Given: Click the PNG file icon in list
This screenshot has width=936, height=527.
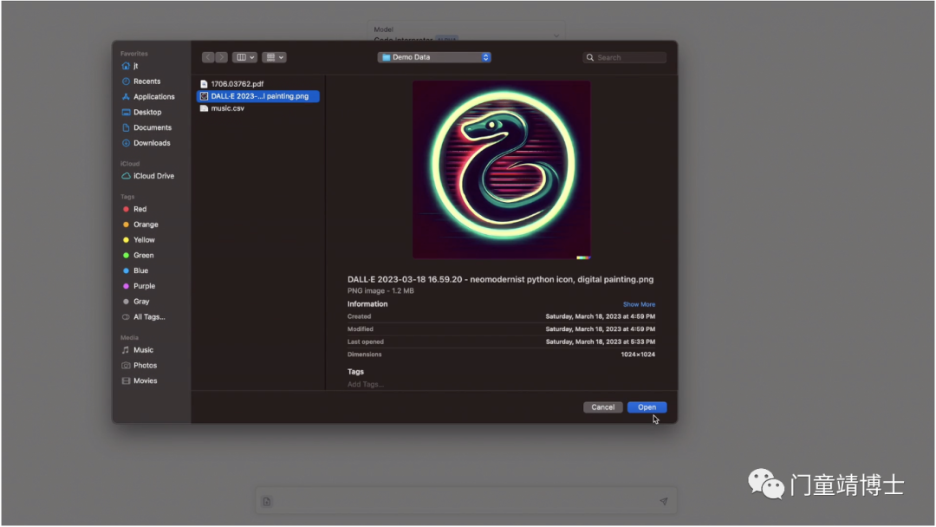Looking at the screenshot, I should [x=205, y=96].
